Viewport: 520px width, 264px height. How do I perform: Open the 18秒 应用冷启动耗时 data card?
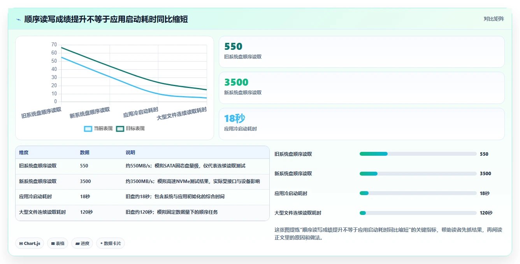click(x=362, y=124)
